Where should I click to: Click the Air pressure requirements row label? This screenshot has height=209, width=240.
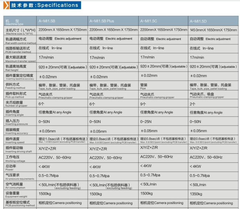[x=20, y=176]
